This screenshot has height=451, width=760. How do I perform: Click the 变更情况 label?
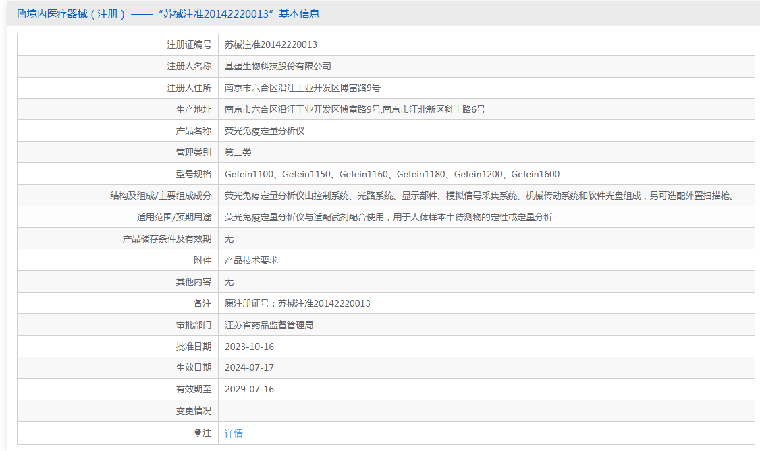(194, 411)
